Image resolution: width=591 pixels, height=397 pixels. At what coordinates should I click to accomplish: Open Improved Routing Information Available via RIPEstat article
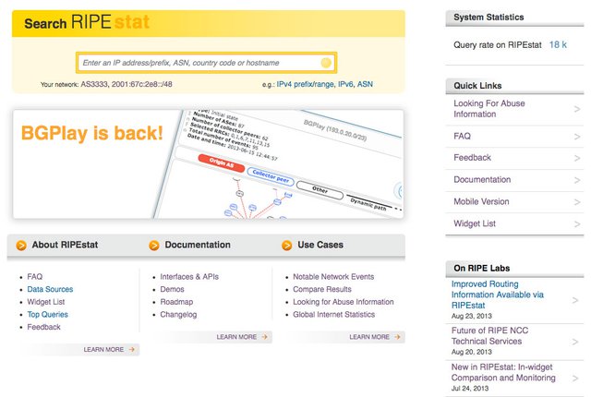coord(498,295)
